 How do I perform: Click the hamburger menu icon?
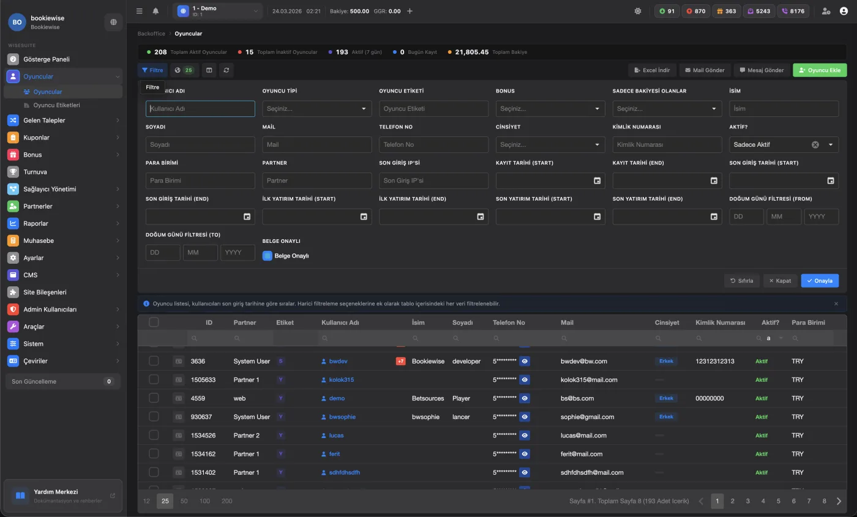coord(140,11)
